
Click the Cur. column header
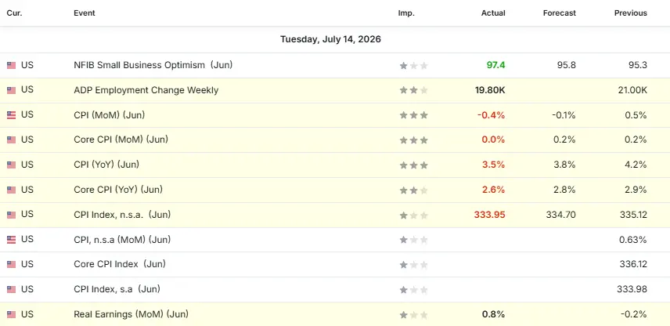(15, 13)
